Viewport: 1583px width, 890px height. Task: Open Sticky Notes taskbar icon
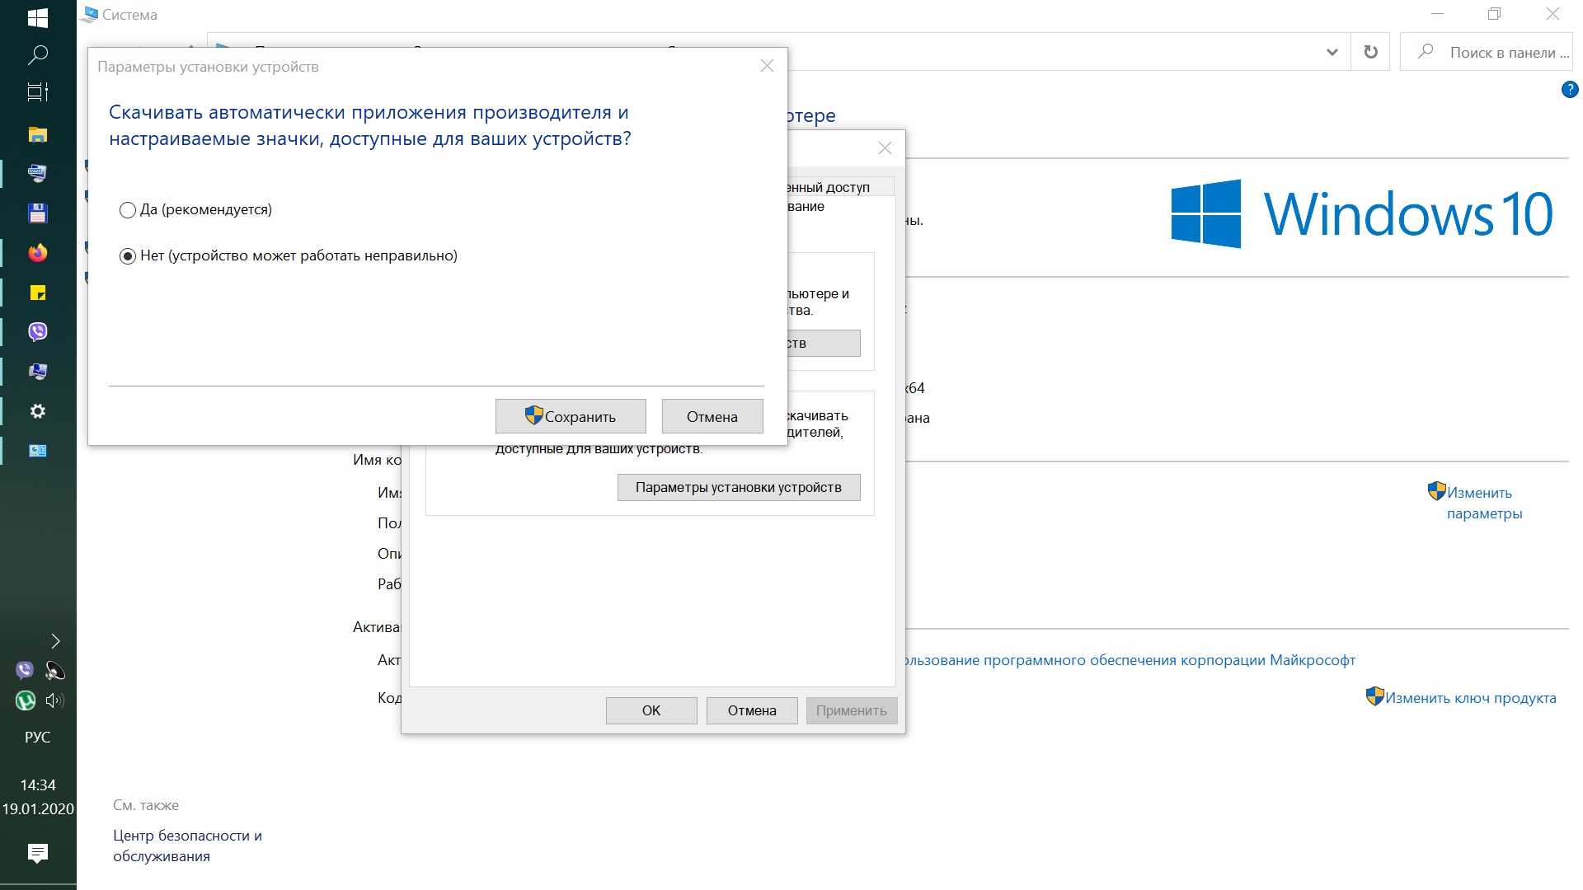[x=38, y=293]
